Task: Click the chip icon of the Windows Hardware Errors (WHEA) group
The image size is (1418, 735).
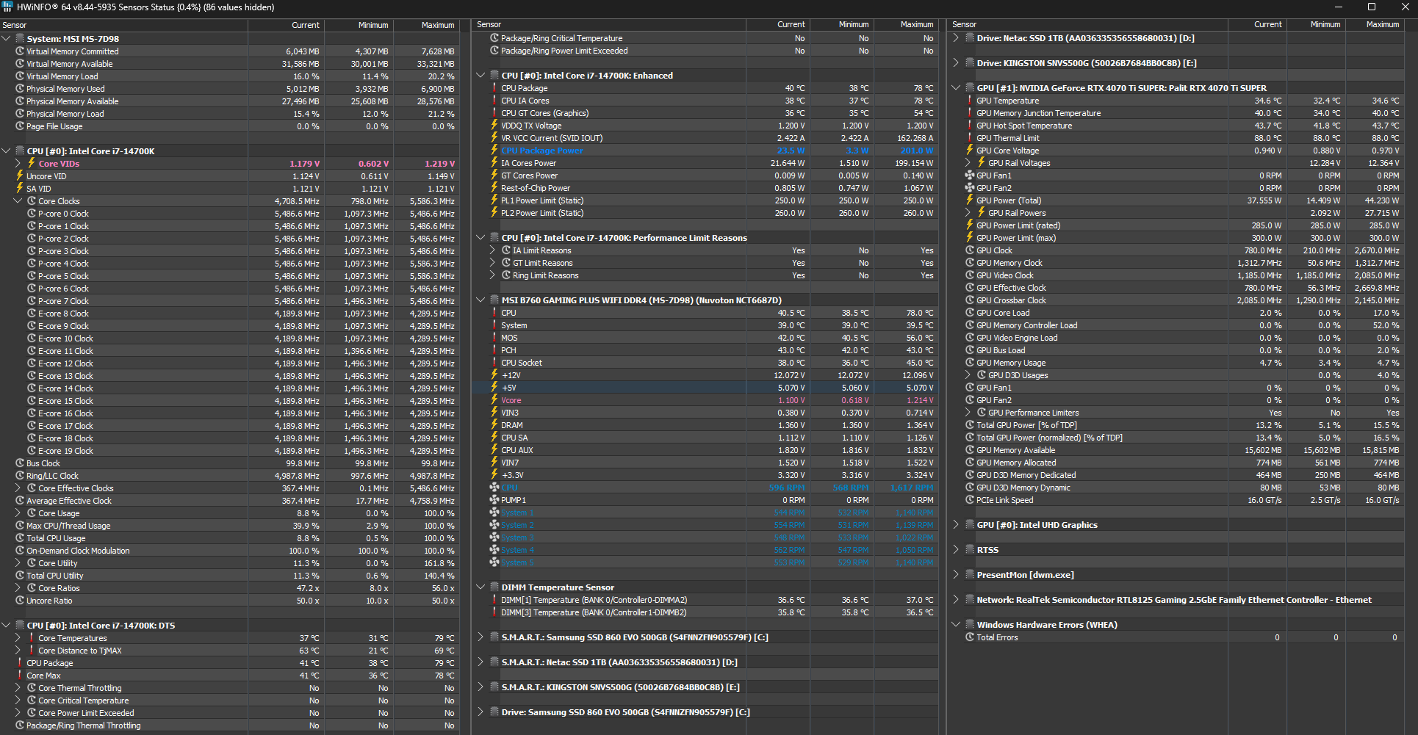Action: (x=970, y=625)
